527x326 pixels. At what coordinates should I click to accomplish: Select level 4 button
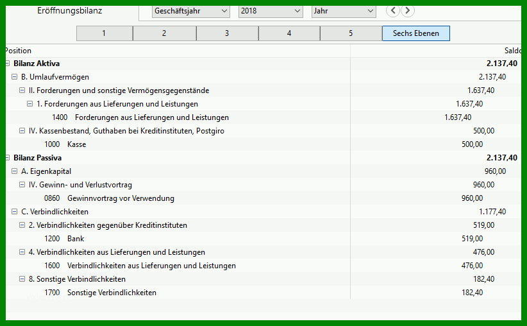[x=289, y=33]
